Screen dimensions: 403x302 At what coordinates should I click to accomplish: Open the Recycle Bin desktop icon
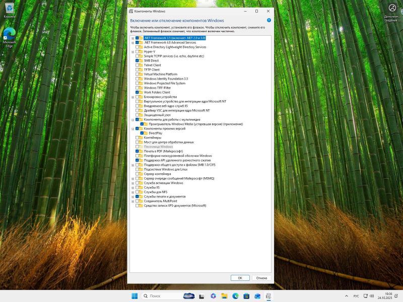tap(9, 9)
